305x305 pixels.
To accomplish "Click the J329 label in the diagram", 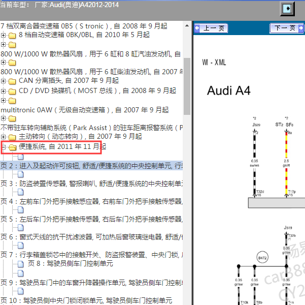I will pos(256,125).
